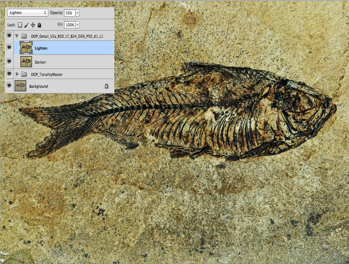Viewport: 349px width, 264px height.
Task: Toggle visibility of DOP_TonalityMaster group
Action: click(x=9, y=74)
